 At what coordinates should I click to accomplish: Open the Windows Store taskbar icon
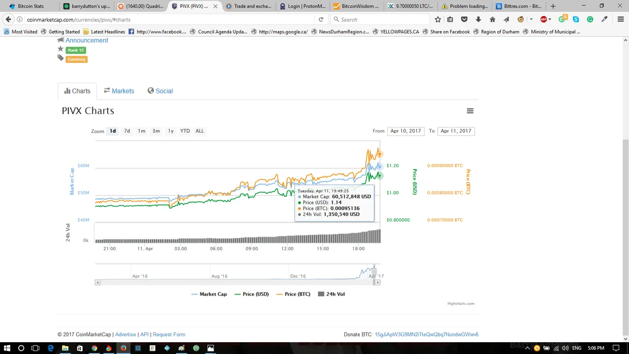pyautogui.click(x=80, y=348)
